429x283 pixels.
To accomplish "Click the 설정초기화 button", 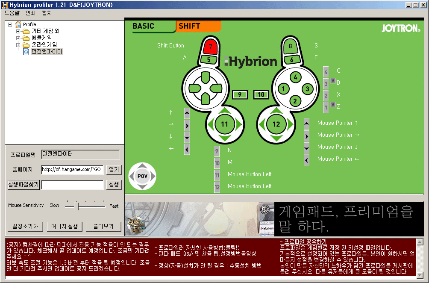I will [x=26, y=227].
